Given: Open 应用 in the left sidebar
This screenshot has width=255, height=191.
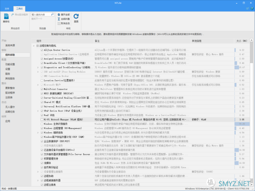Looking at the screenshot, I should pos(7,121).
